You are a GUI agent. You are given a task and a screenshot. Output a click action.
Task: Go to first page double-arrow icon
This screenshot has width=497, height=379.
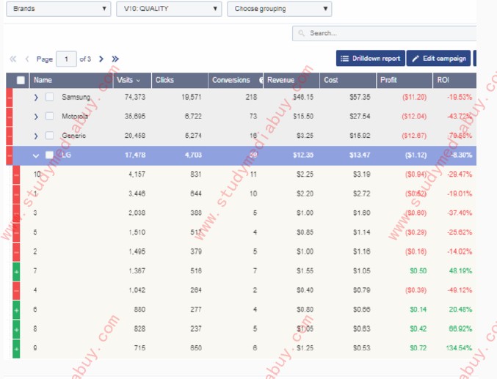click(x=13, y=59)
